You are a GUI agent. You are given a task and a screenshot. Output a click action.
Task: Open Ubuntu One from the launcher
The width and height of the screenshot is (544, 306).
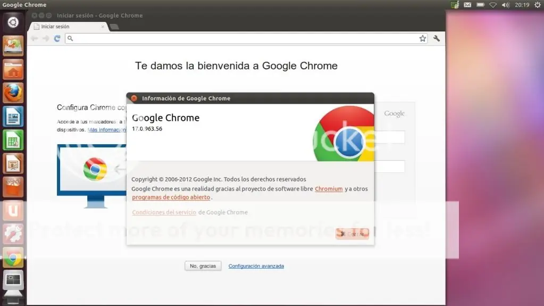13,211
